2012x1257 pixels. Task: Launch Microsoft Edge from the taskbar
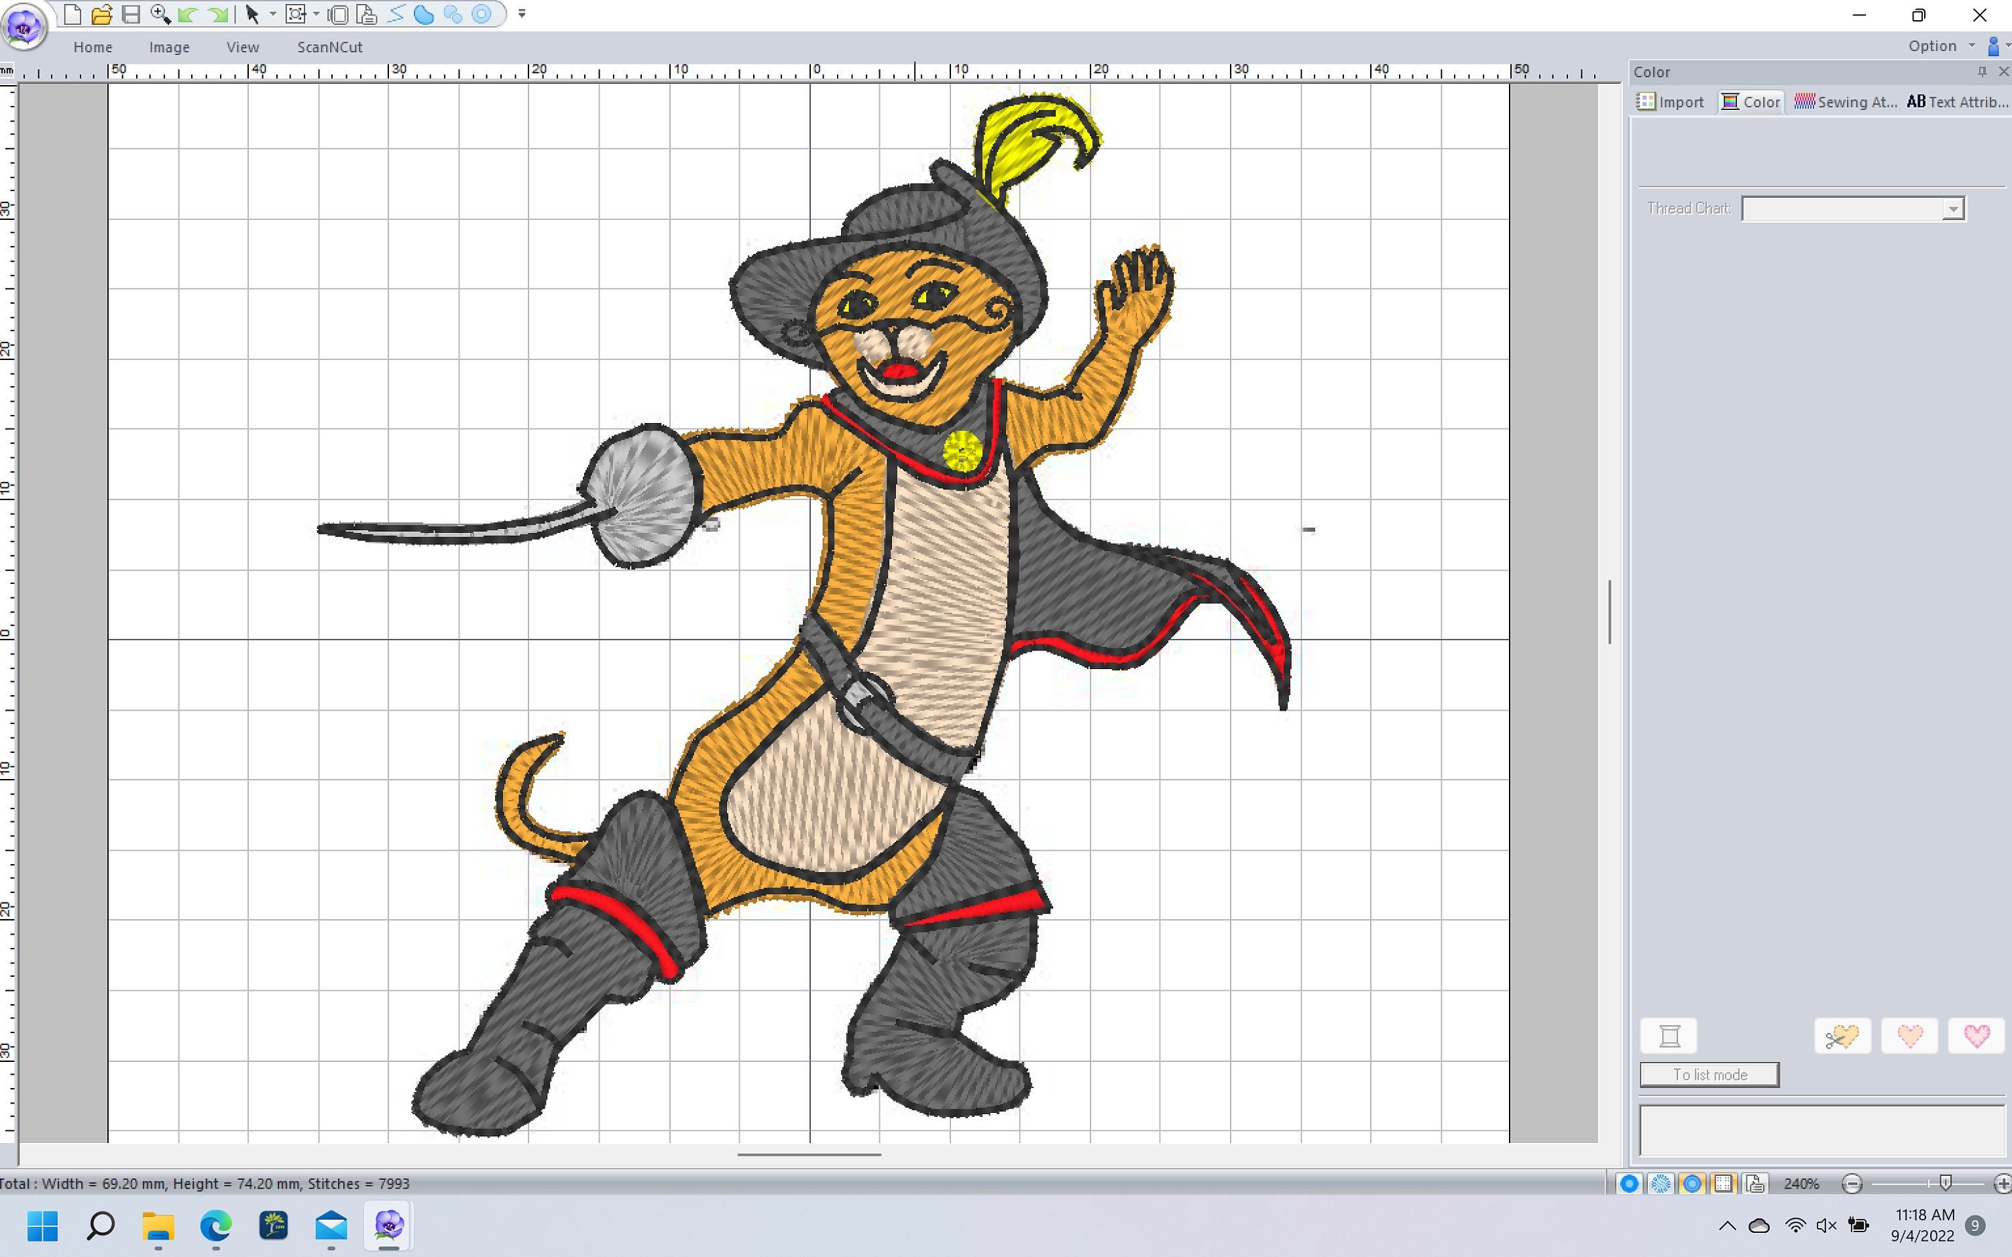pyautogui.click(x=216, y=1225)
